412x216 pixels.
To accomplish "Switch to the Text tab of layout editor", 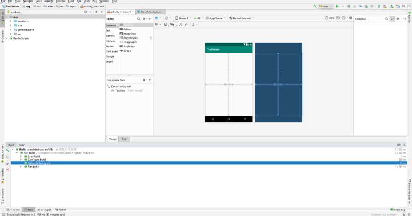I will pos(124,139).
